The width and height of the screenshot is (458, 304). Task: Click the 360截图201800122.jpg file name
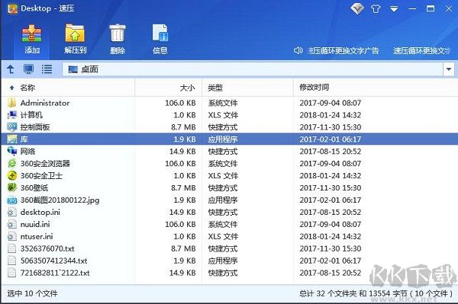pos(60,200)
